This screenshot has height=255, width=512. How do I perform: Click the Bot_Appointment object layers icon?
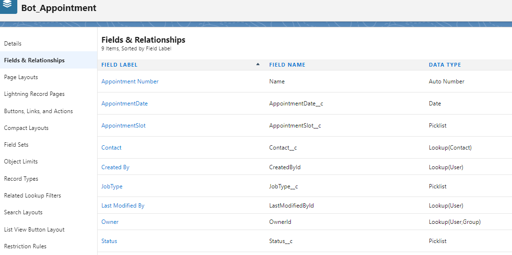pos(9,7)
